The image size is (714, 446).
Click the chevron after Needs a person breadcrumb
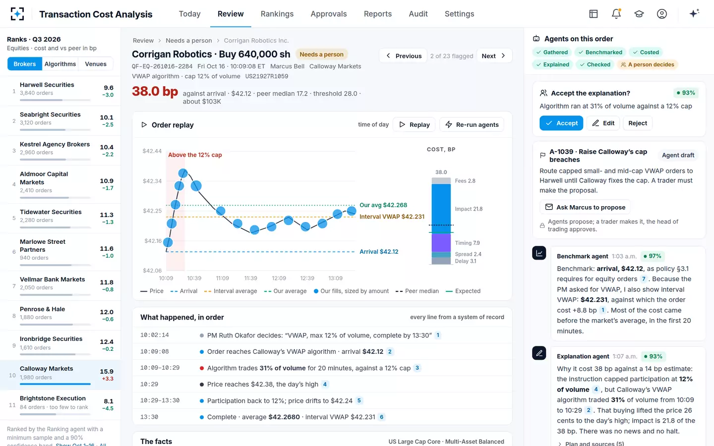[x=218, y=41]
